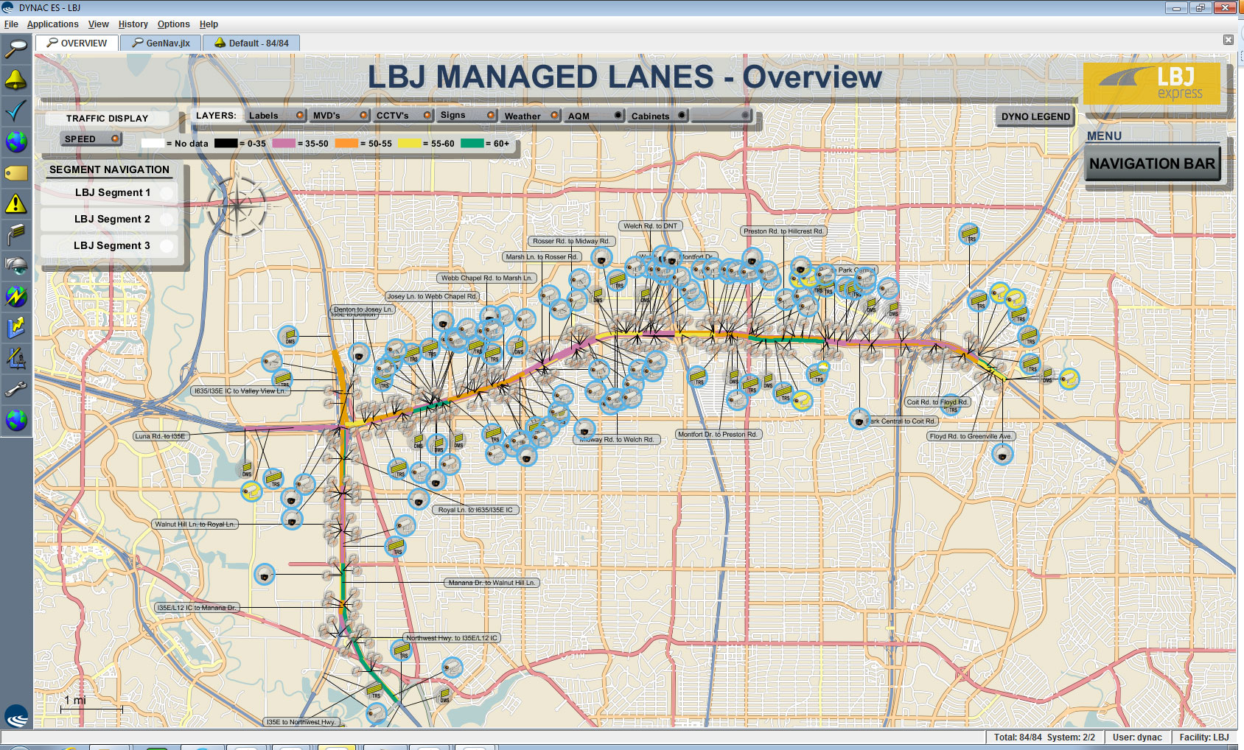
Task: Click the DYNAC wave logo at sidebar bottom
Action: 16,716
